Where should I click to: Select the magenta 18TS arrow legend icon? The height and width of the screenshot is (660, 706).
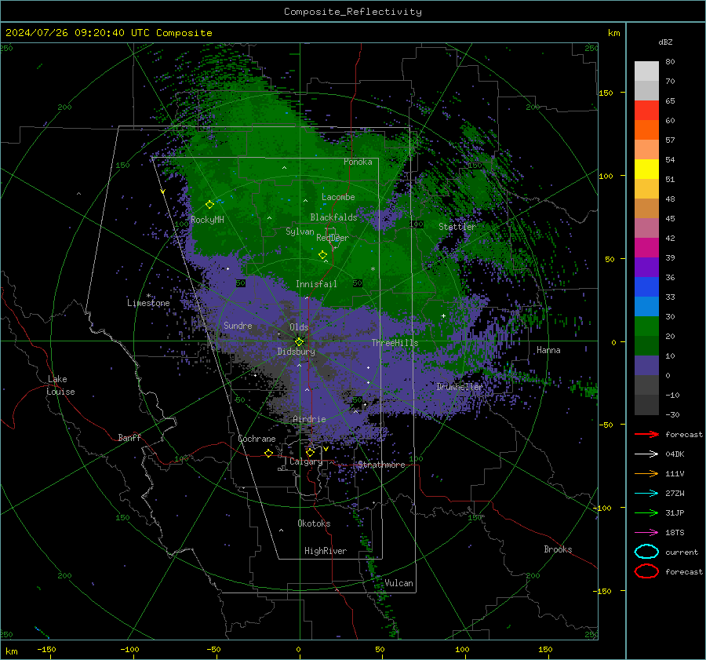646,533
